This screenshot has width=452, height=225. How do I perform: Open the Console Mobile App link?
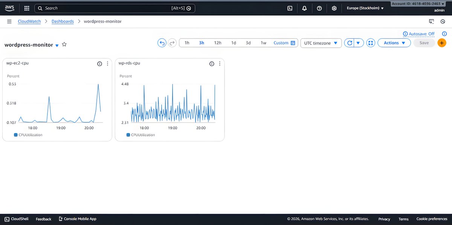tap(78, 219)
